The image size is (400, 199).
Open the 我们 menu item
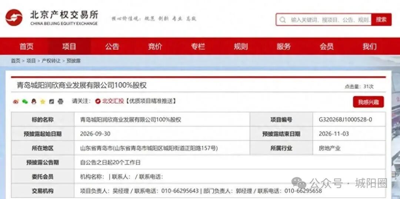click(x=369, y=46)
